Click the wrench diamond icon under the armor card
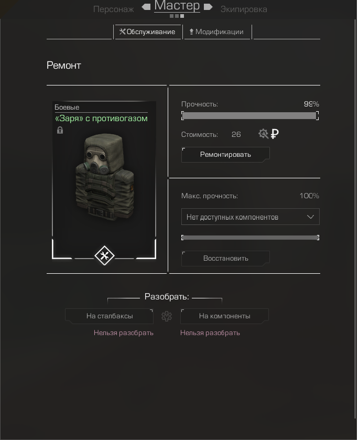Screen dimensions: 359x440 [x=104, y=255]
